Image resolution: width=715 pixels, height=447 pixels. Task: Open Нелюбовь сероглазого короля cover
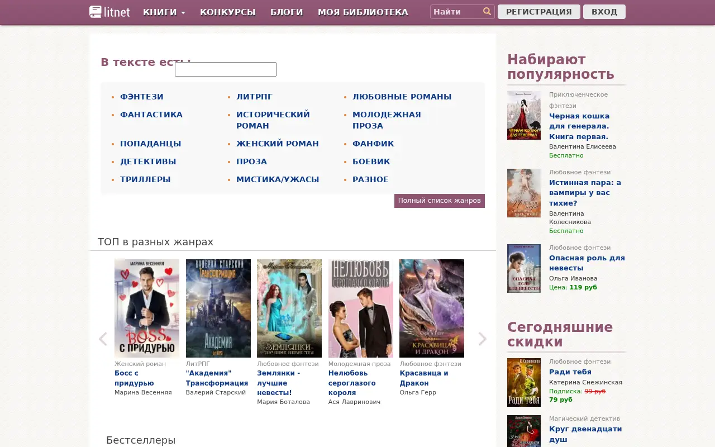click(361, 308)
